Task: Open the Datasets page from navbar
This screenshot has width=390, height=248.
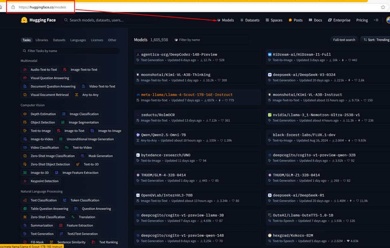Action: 249,20
